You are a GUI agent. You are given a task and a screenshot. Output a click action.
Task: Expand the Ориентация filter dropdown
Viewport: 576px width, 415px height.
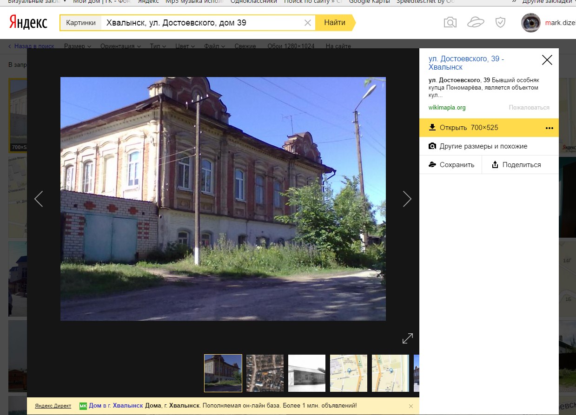(120, 46)
